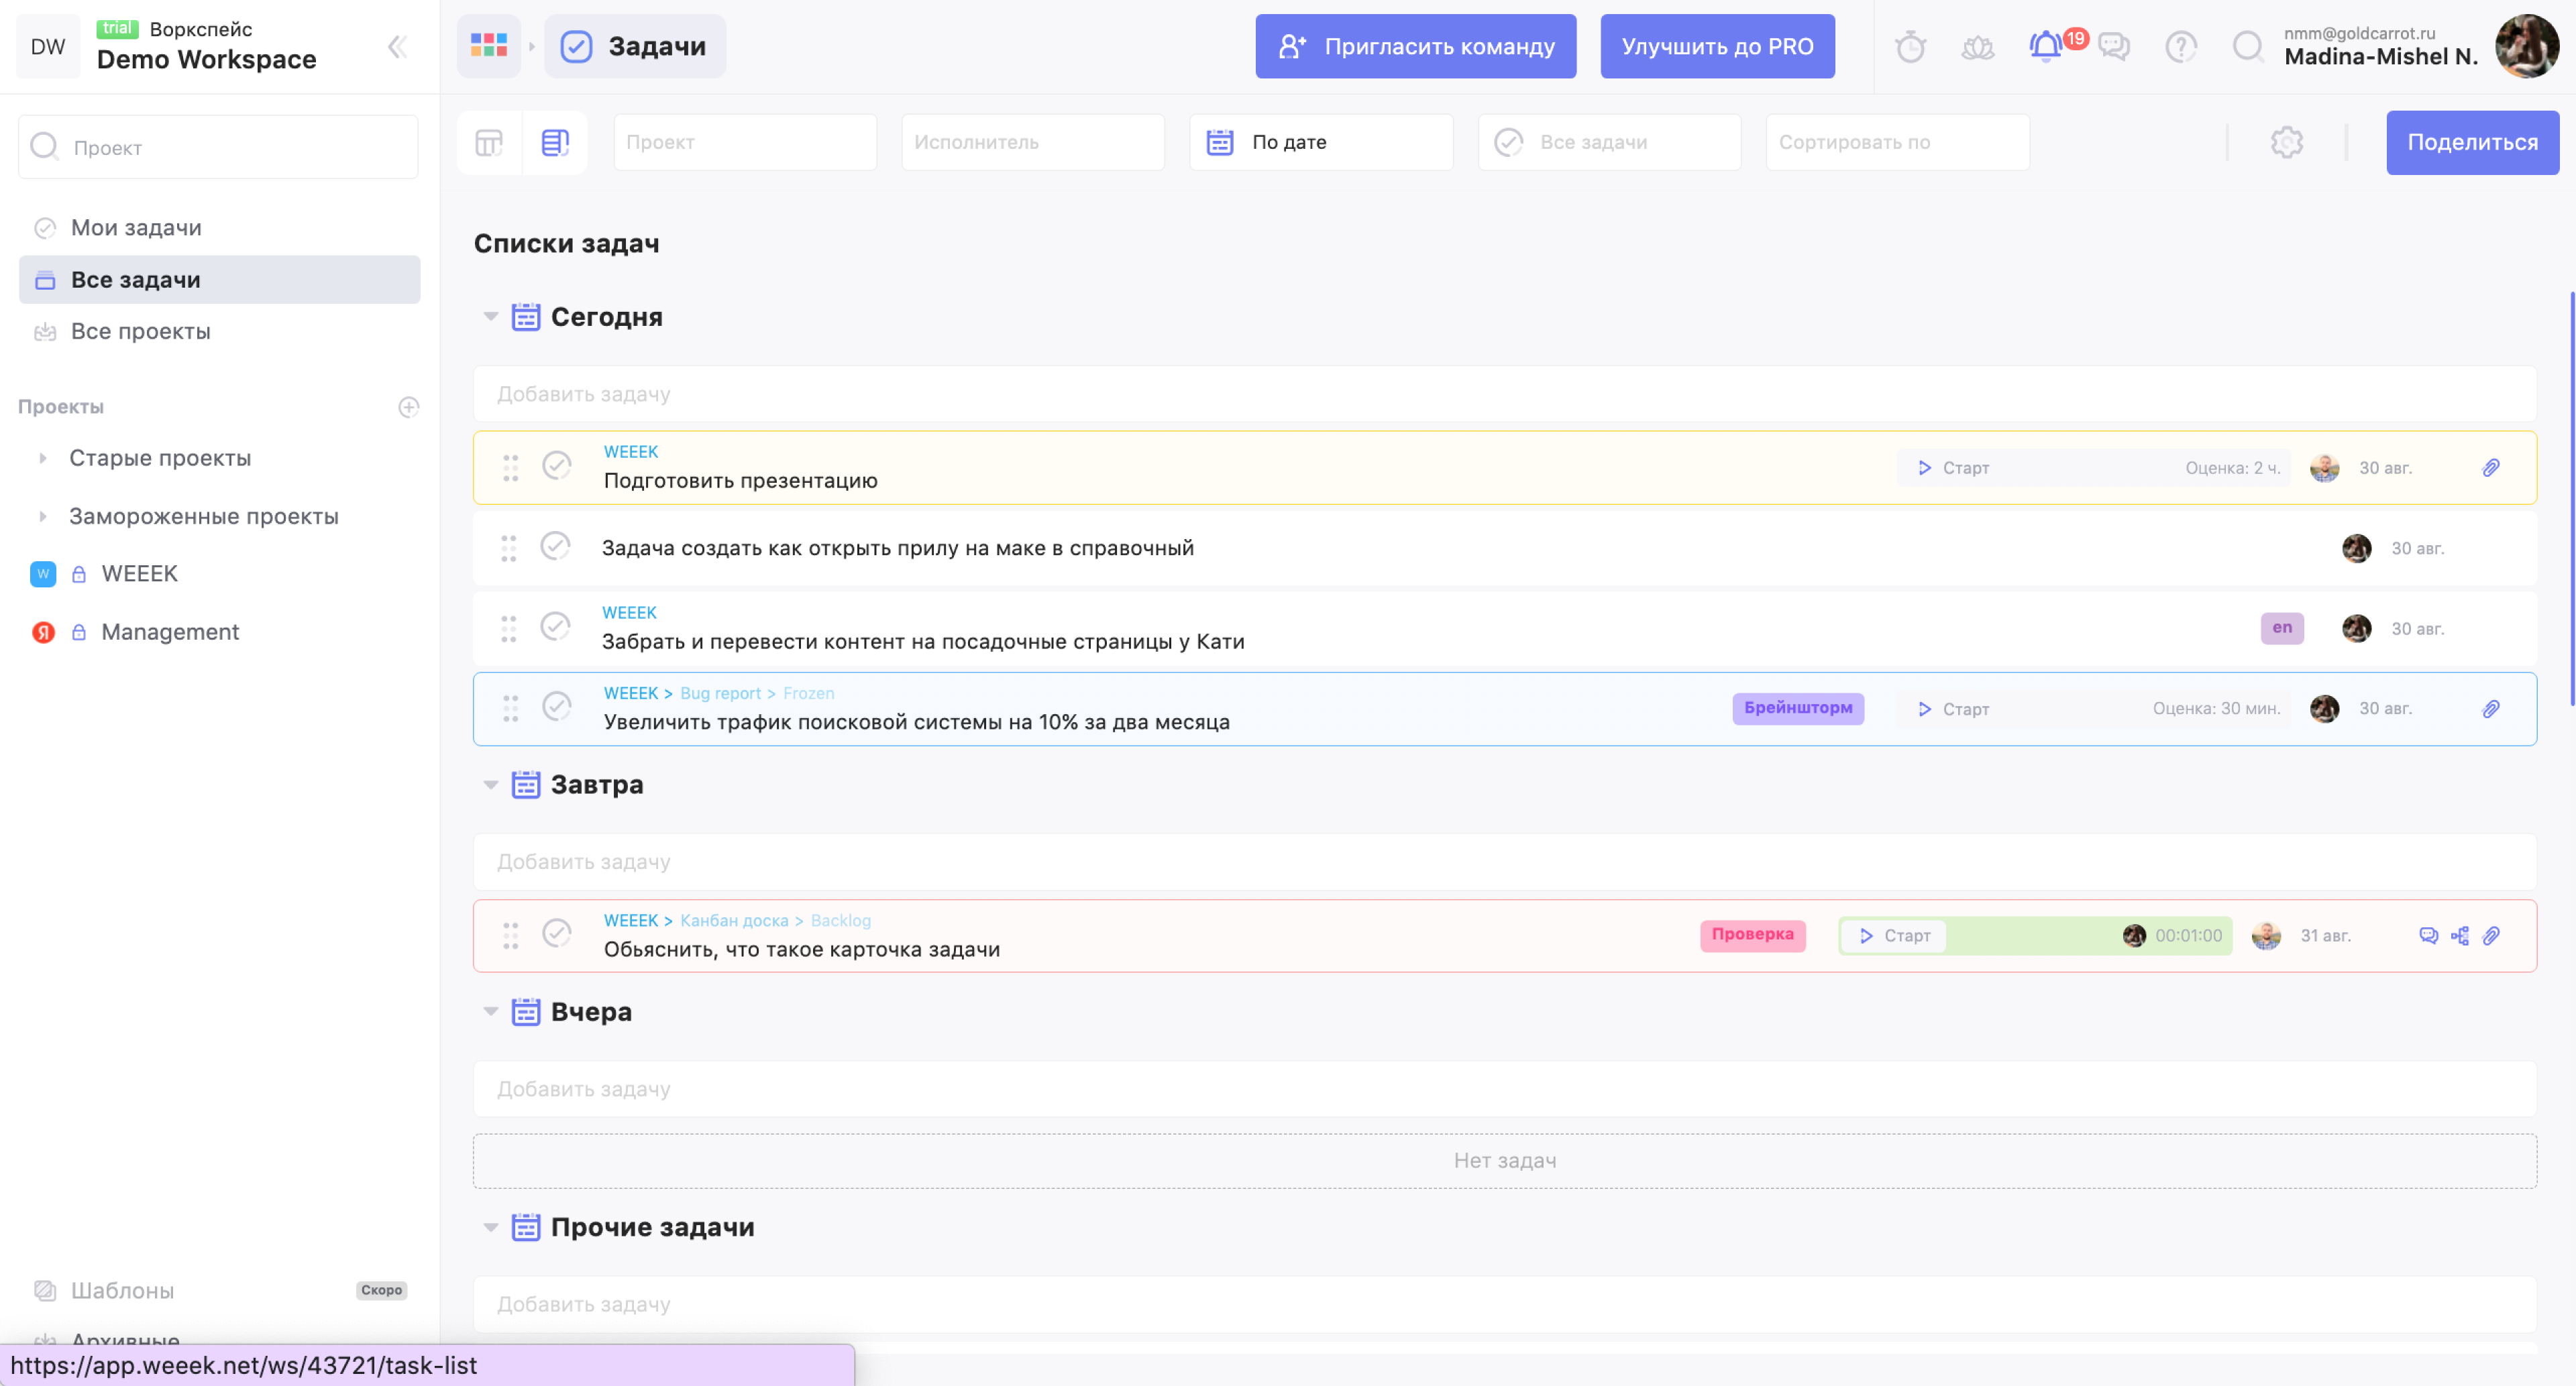Click Пригласить команду button
The image size is (2576, 1386).
1415,46
